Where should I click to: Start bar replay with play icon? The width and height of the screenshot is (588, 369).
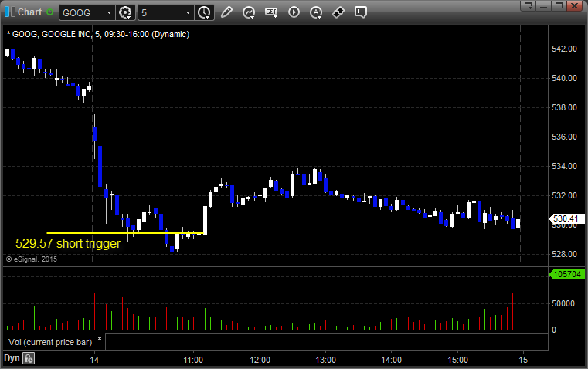point(294,12)
